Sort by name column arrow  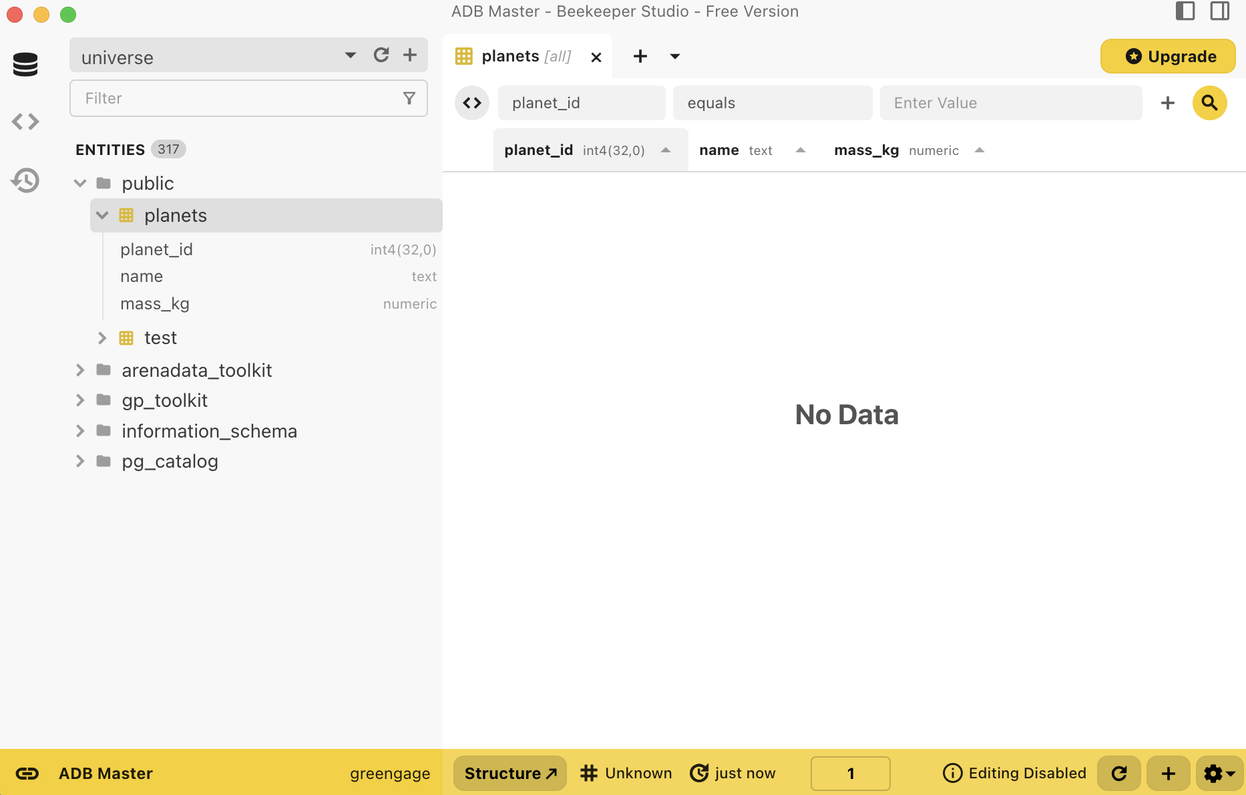coord(801,150)
